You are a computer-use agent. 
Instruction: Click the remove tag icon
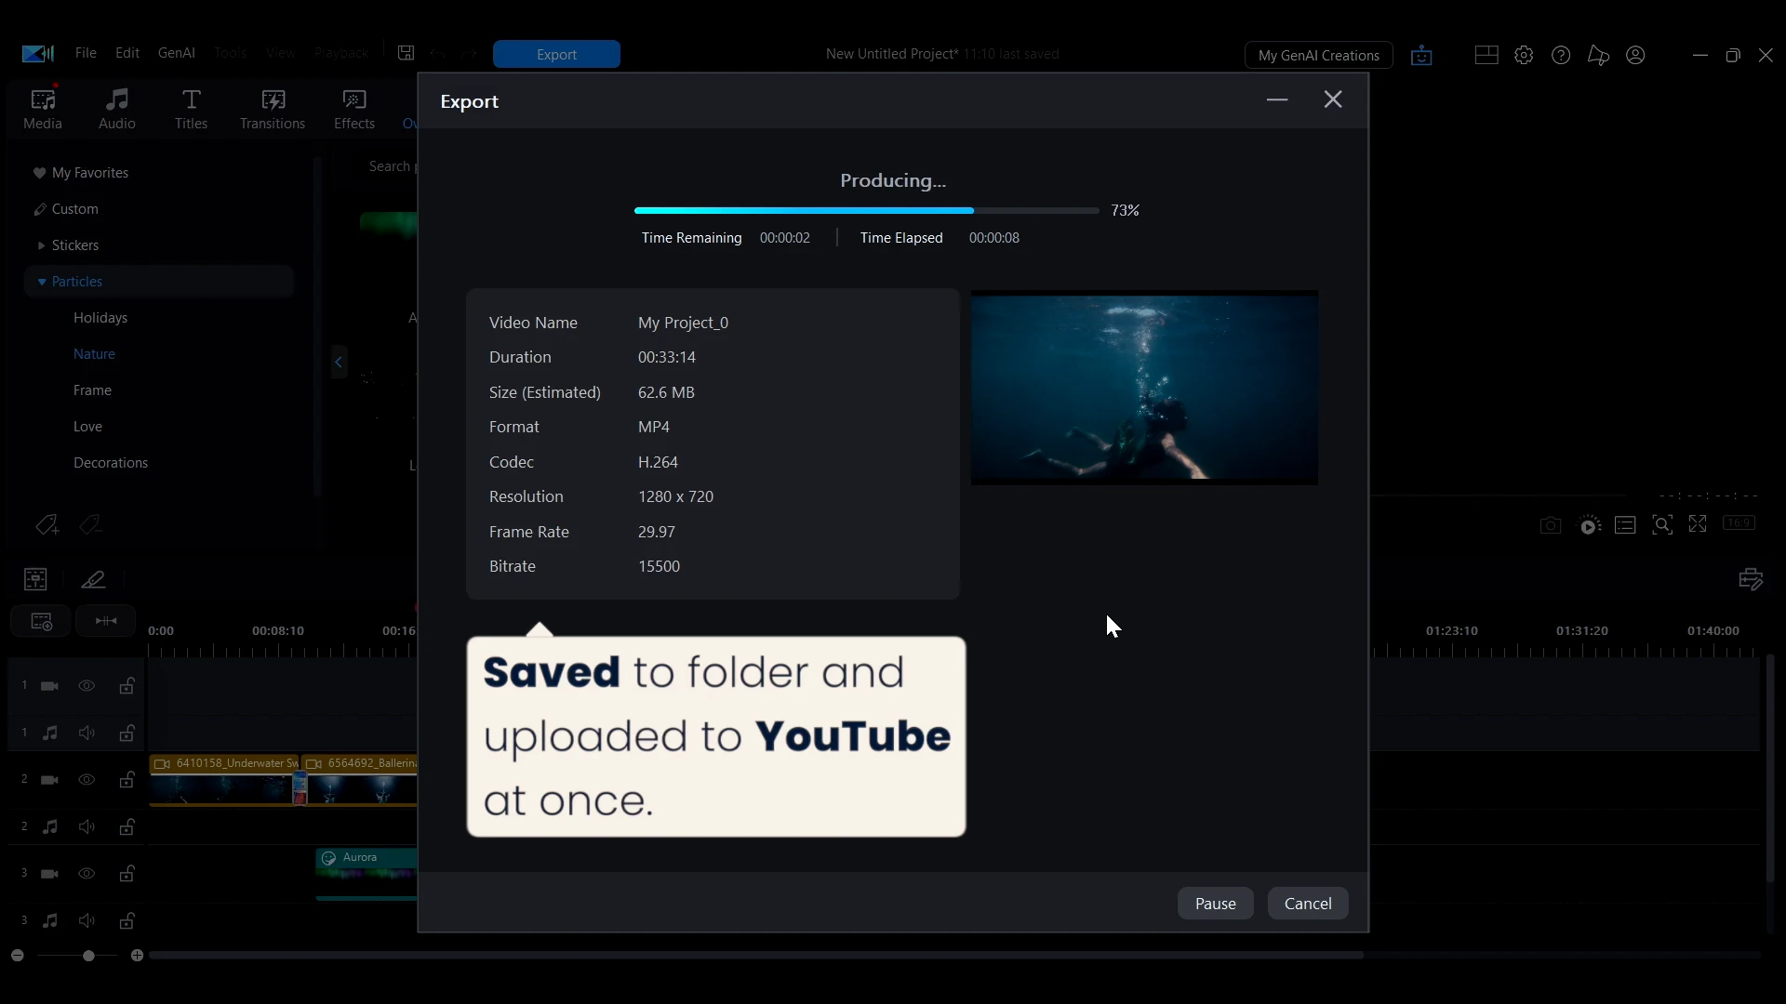click(x=90, y=525)
